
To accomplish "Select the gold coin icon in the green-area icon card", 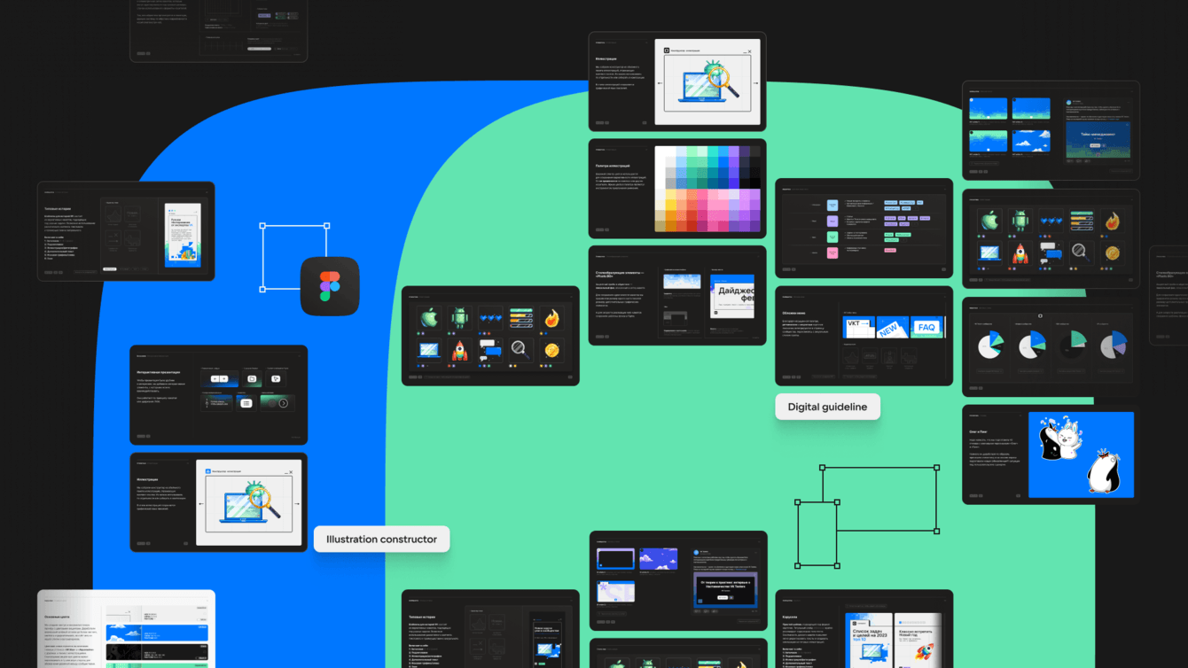I will click(x=551, y=351).
